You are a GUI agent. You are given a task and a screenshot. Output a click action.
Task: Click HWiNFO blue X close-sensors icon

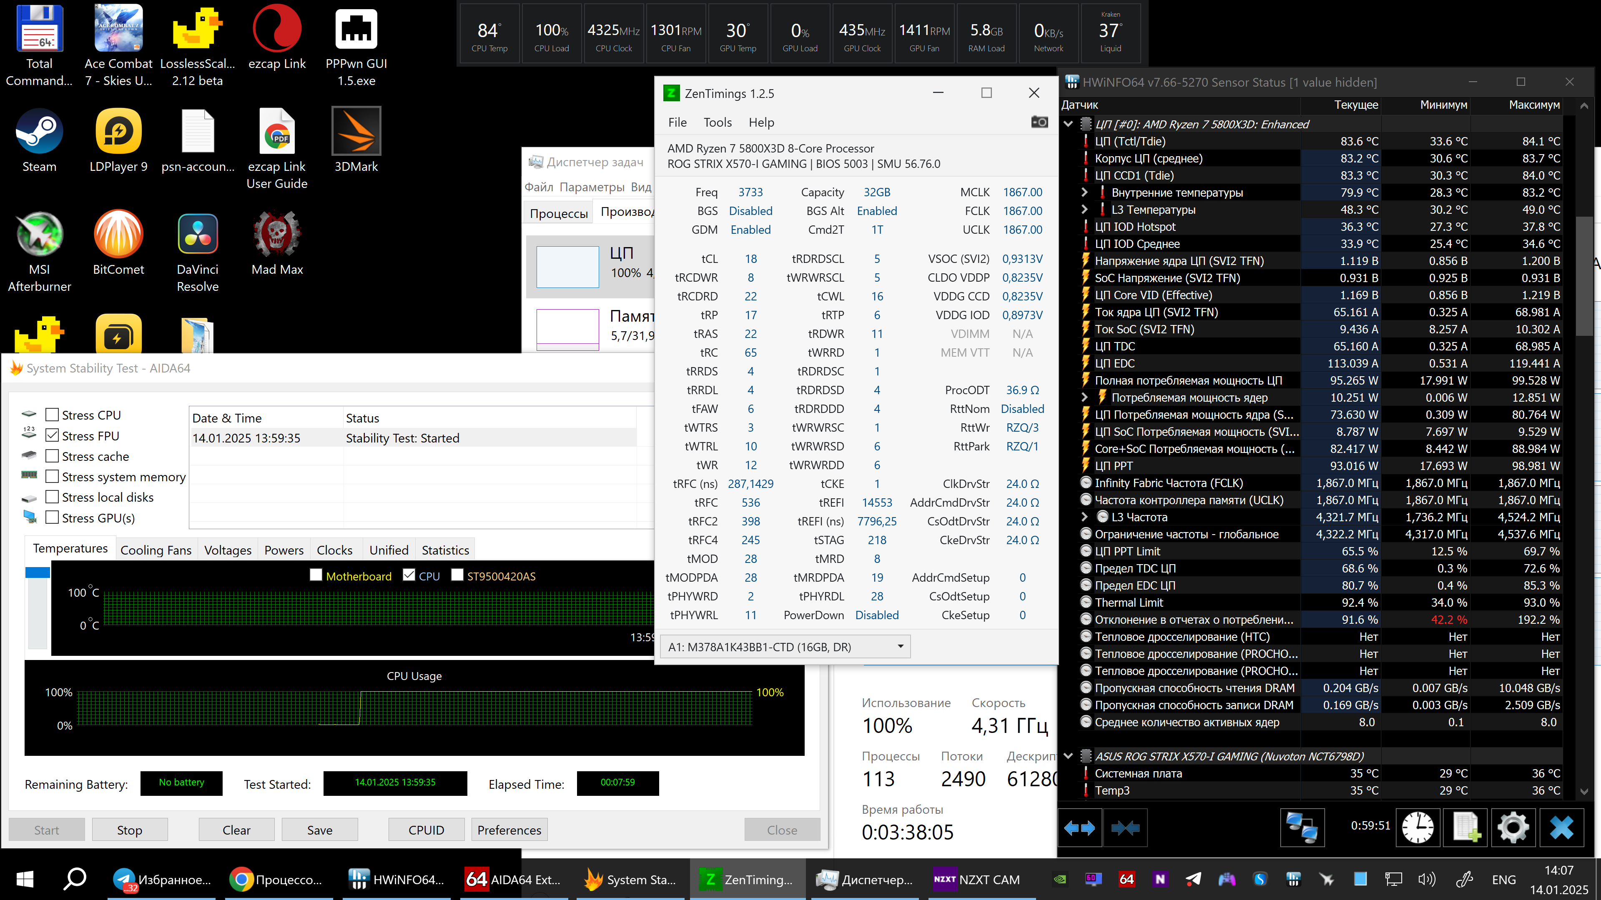tap(1561, 827)
